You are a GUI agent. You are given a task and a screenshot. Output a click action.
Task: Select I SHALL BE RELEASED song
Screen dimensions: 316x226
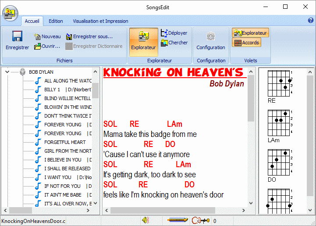(x=67, y=169)
